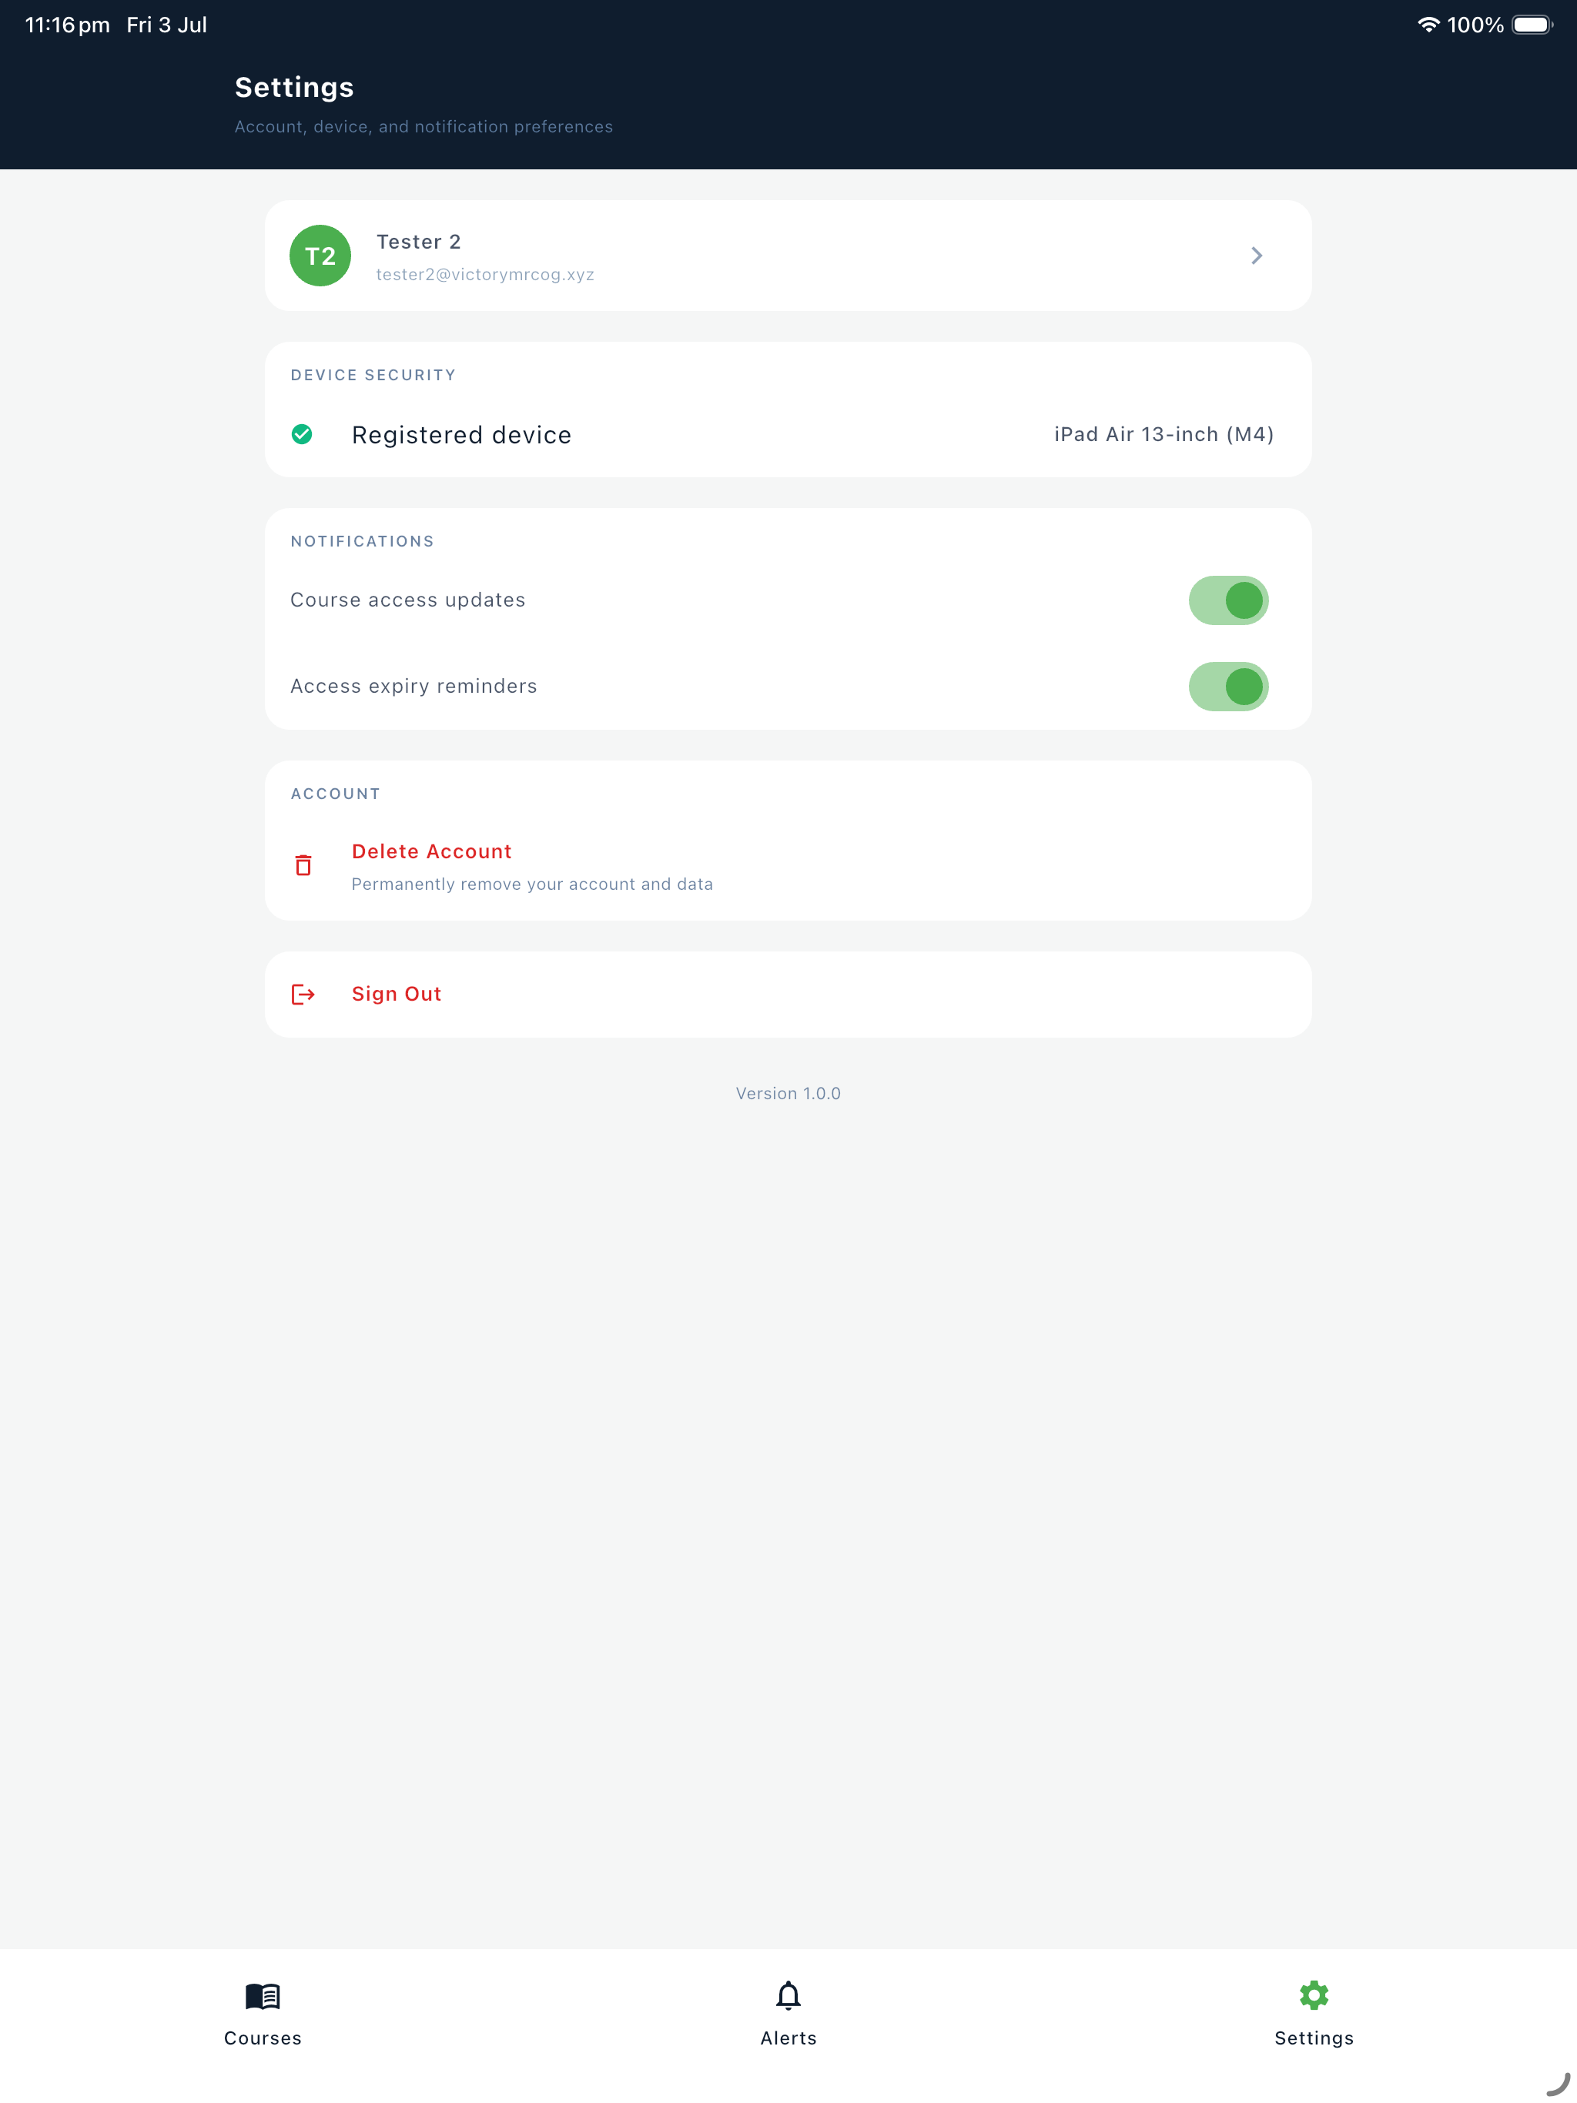Screen dimensions: 1577x2103
Task: Click the Delete Account text
Action: pos(432,852)
